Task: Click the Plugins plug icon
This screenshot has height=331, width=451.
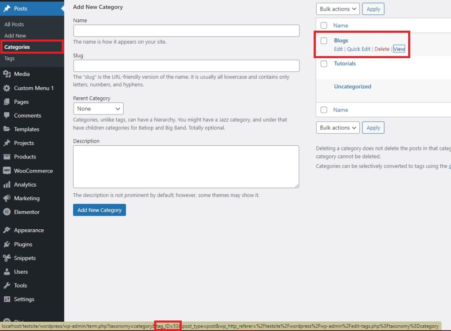Action: (x=7, y=244)
